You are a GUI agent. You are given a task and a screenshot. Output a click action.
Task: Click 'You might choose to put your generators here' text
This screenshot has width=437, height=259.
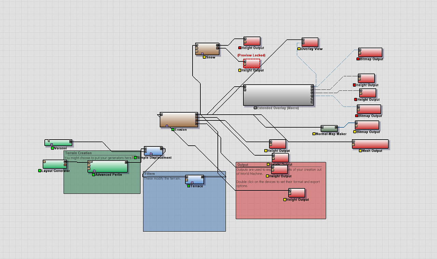[x=98, y=158]
